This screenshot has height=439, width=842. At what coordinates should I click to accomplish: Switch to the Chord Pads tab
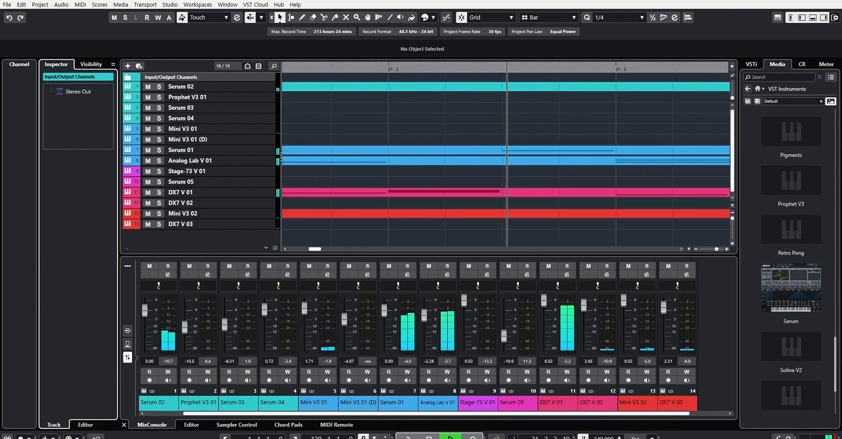click(288, 425)
